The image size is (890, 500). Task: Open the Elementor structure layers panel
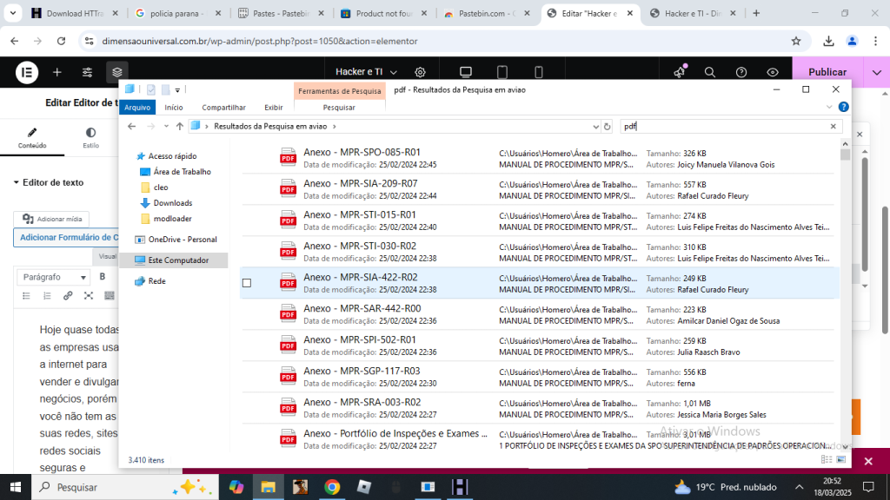(117, 72)
